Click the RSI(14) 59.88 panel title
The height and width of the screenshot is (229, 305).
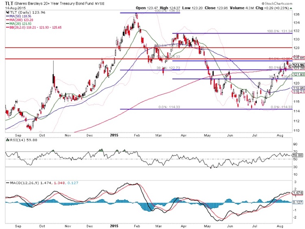coord(24,140)
